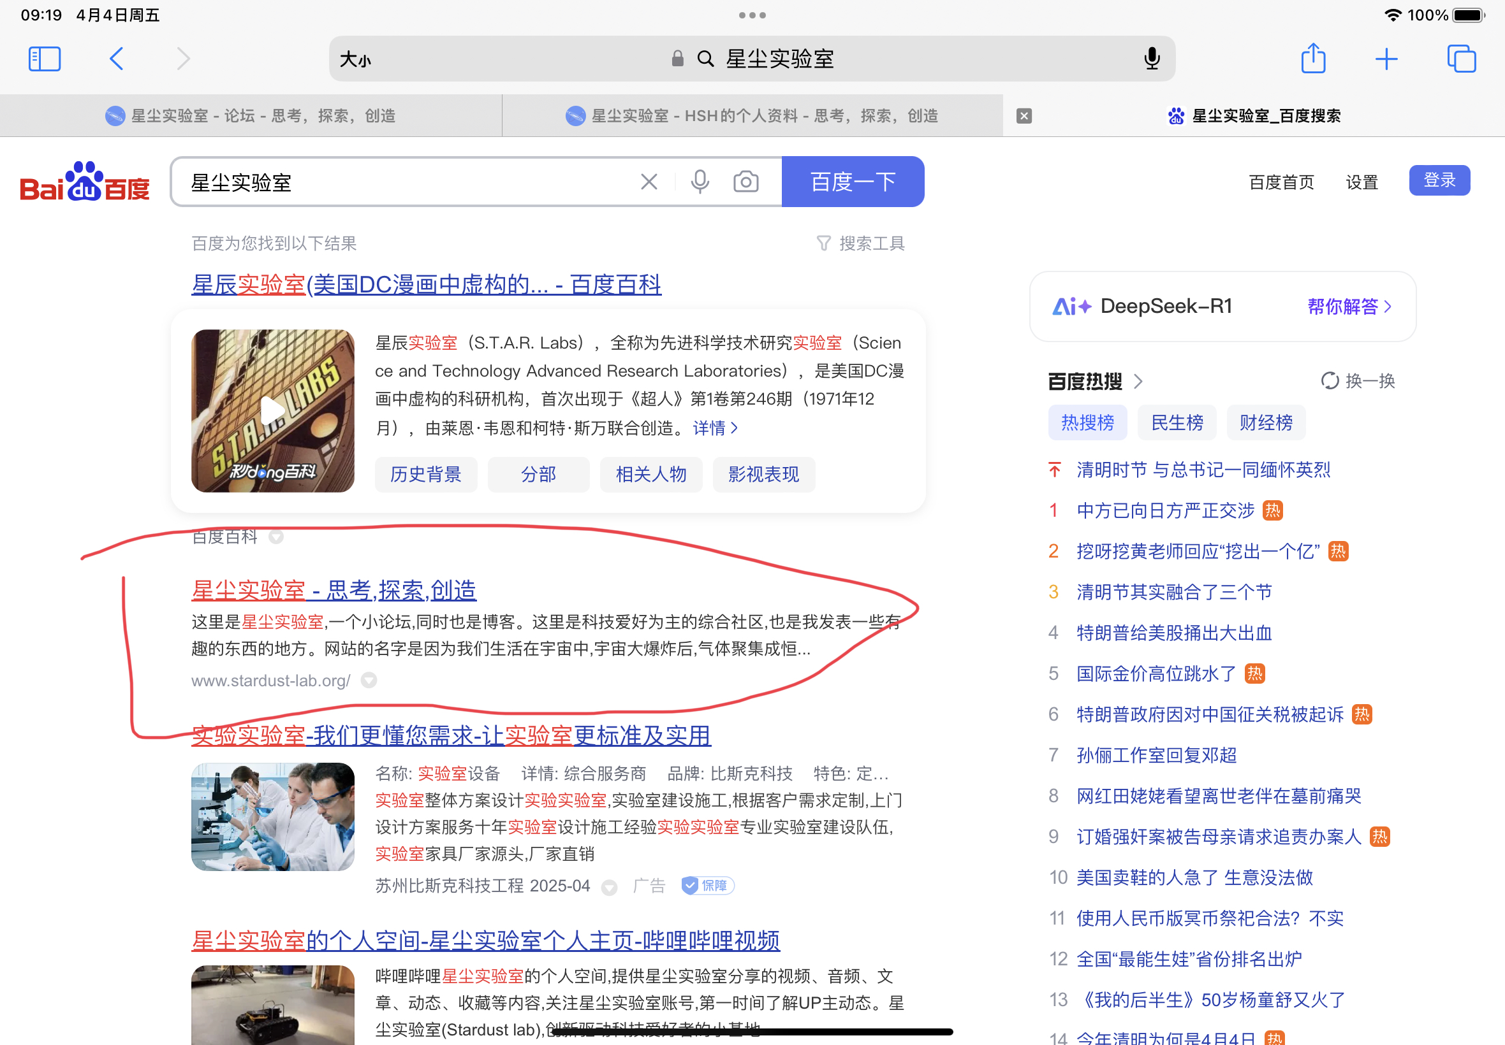Click the 百度一下 search button
Screen dimensions: 1505x1045
[853, 182]
